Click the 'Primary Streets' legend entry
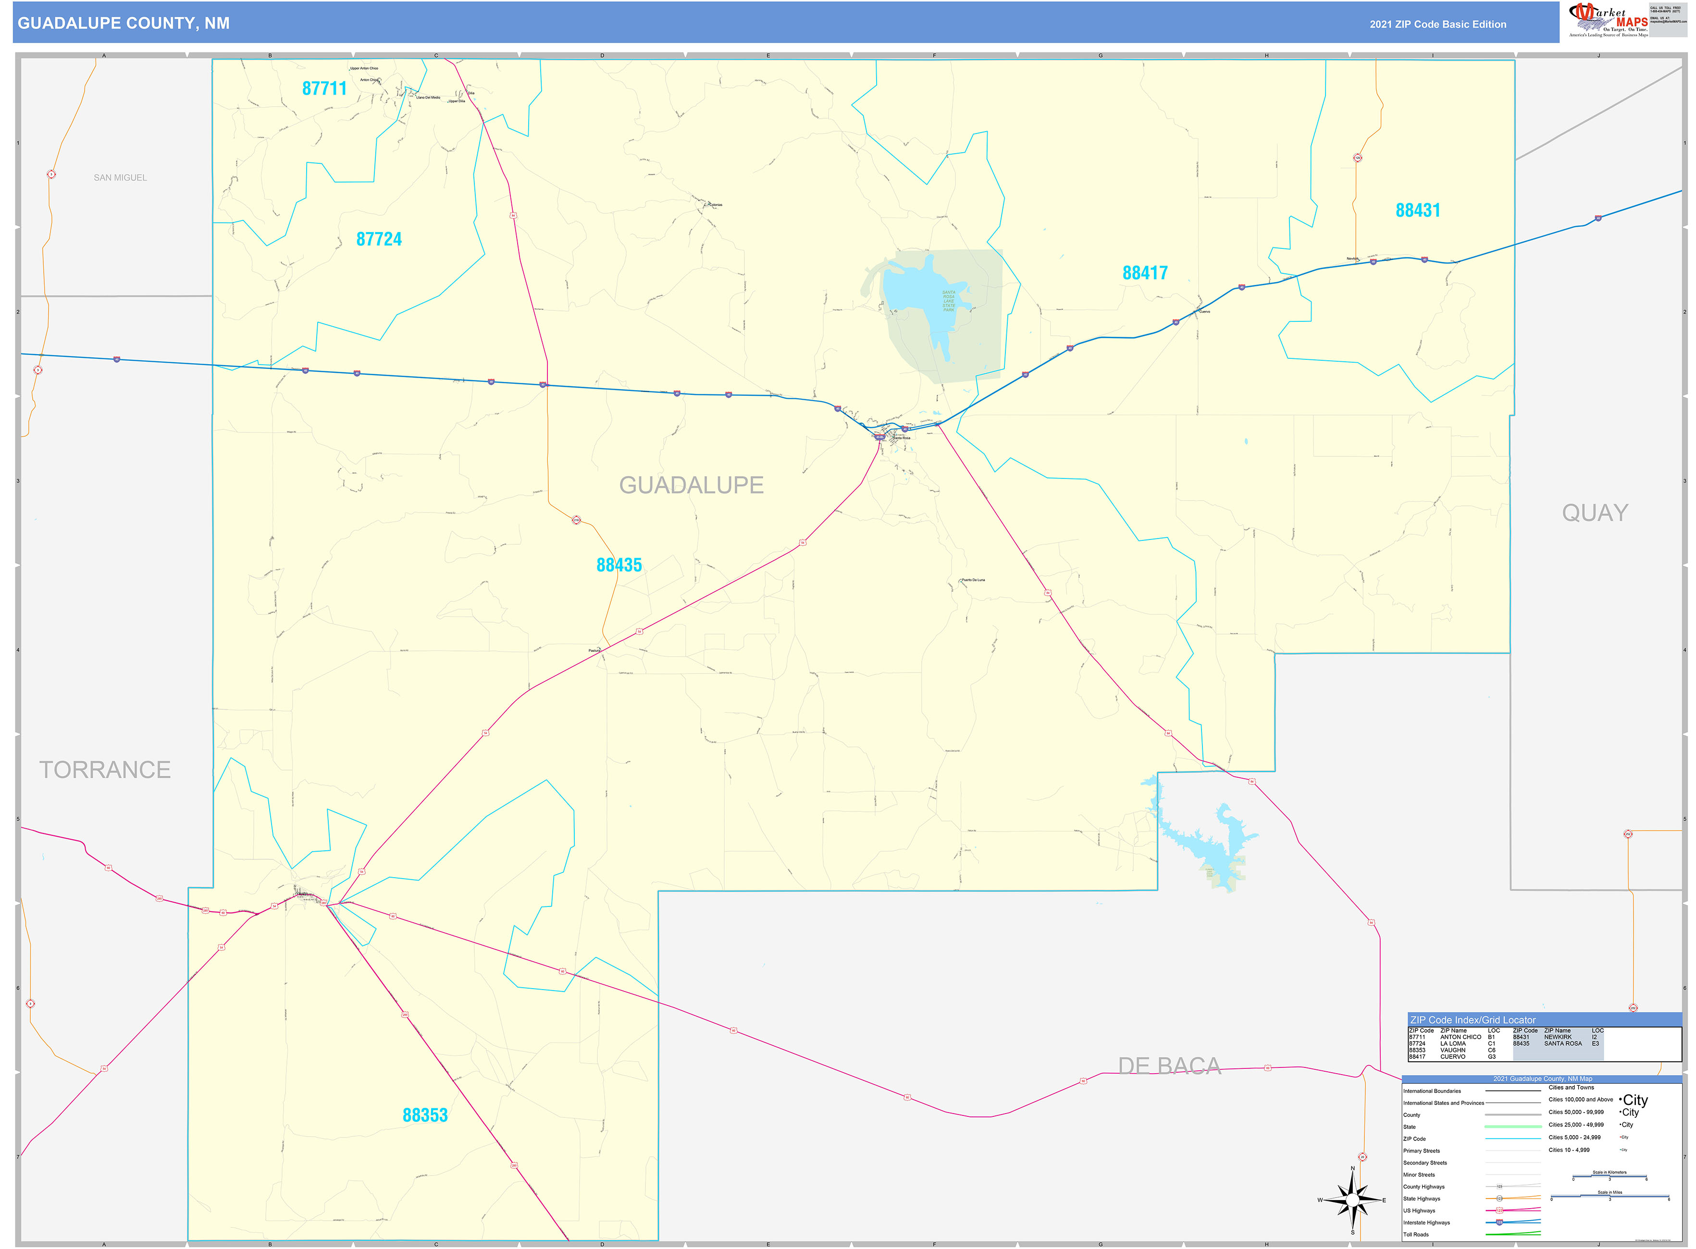 click(x=1422, y=1151)
